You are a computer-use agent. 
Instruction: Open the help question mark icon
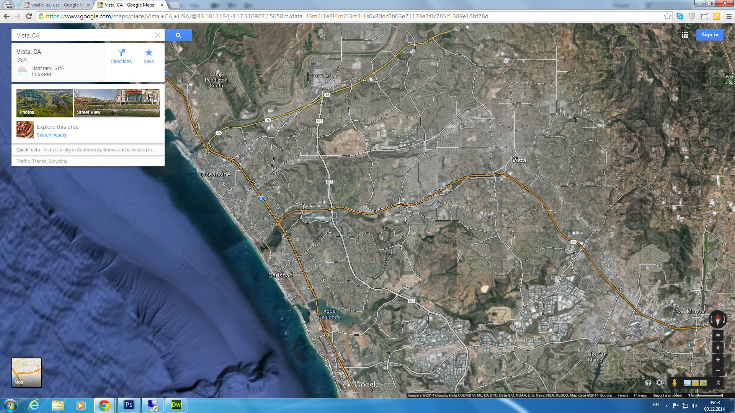coord(648,382)
